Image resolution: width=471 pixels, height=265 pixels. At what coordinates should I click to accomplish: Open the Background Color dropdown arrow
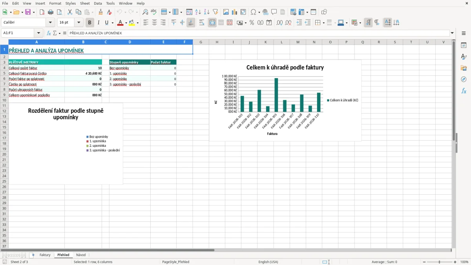coord(137,23)
